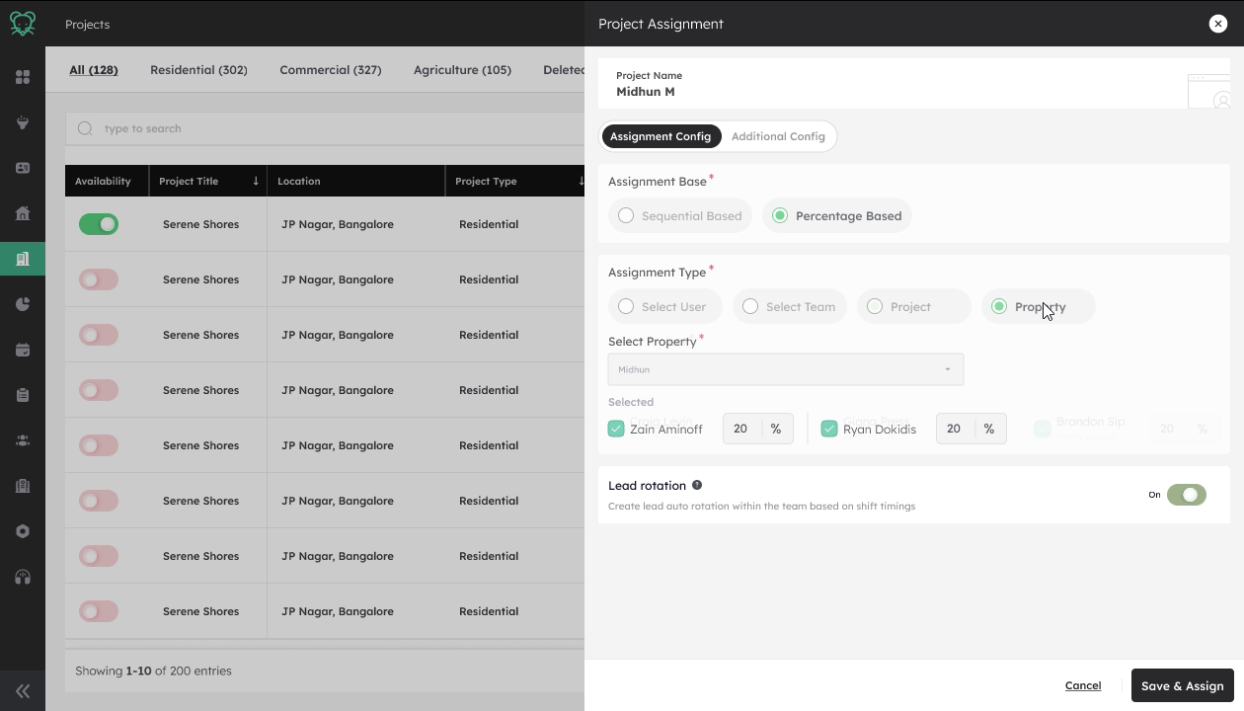Image resolution: width=1244 pixels, height=711 pixels.
Task: Toggle the Lead rotation switch
Action: click(1187, 495)
